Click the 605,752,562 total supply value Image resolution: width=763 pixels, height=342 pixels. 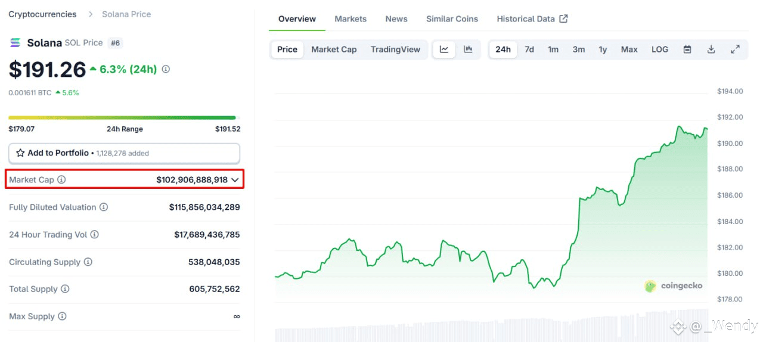[215, 289]
